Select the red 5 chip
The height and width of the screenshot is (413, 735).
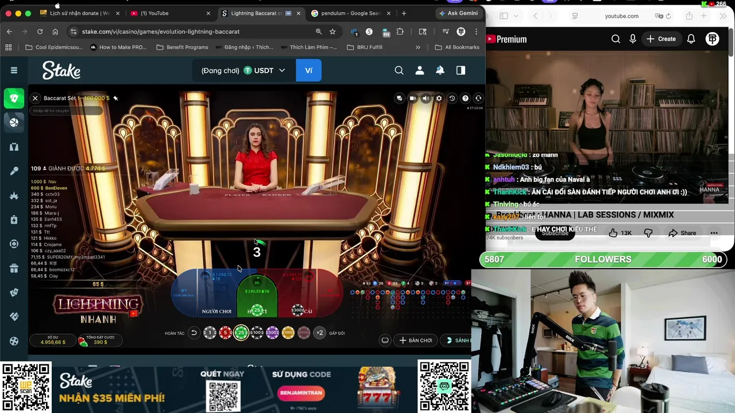click(225, 333)
